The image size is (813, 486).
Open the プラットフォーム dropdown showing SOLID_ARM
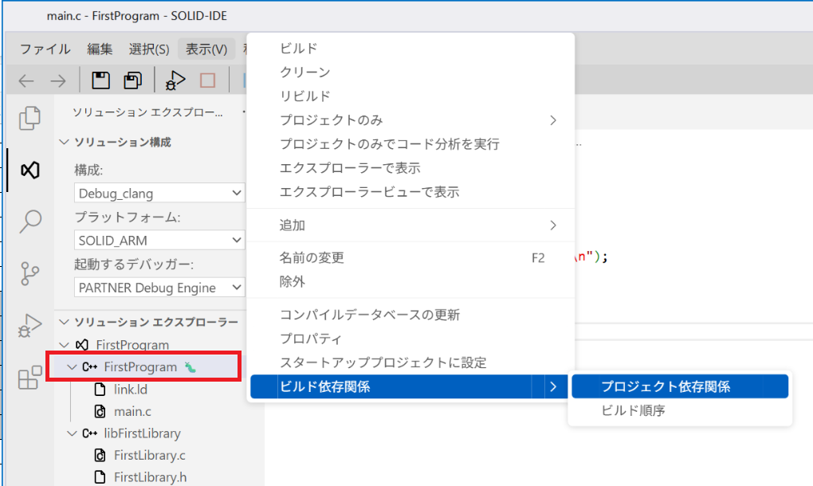pos(159,241)
